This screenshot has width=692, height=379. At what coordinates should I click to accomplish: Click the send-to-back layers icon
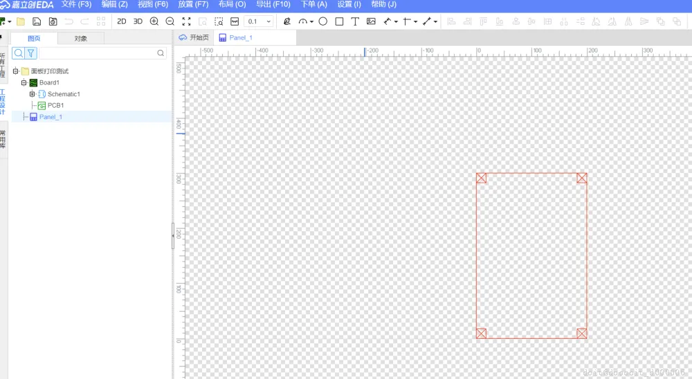(x=677, y=21)
